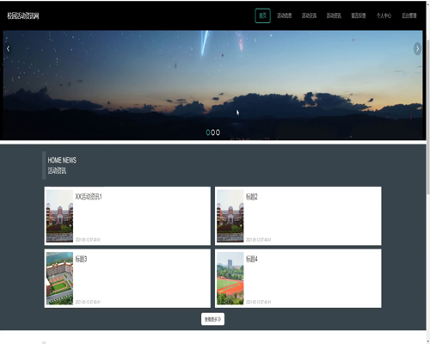This screenshot has height=344, width=430.
Task: Open the XX活动资讯1 news title
Action: (89, 197)
